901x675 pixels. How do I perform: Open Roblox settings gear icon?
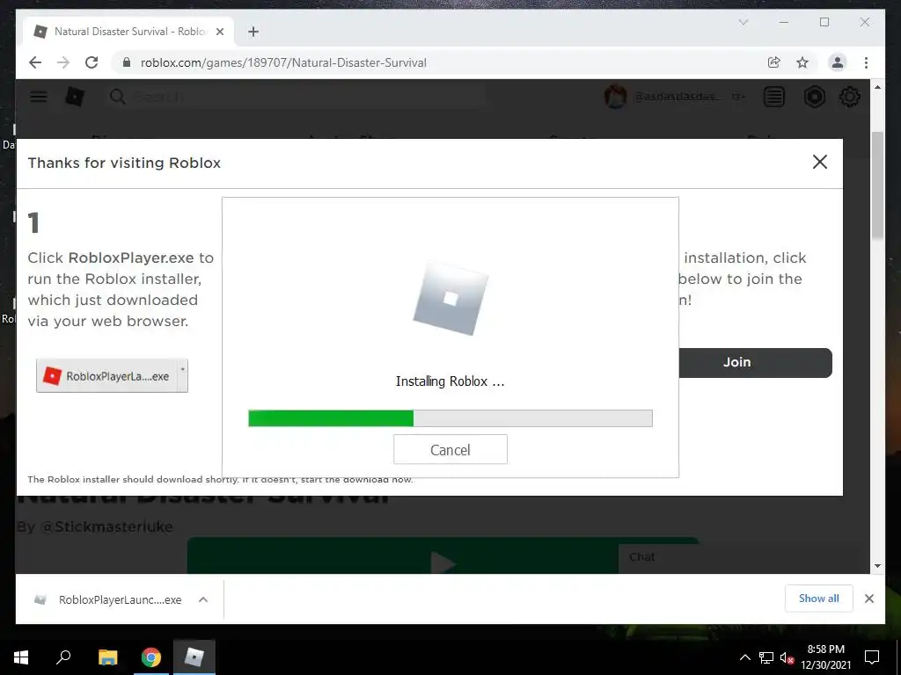click(x=850, y=97)
